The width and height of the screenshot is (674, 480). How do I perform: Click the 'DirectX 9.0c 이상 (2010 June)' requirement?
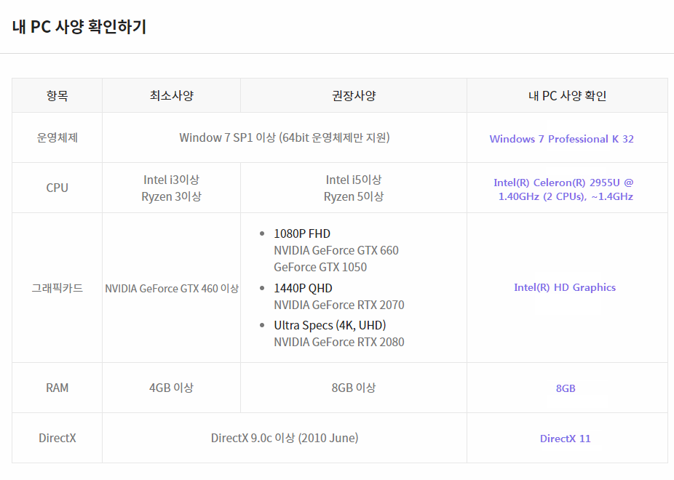pos(285,438)
